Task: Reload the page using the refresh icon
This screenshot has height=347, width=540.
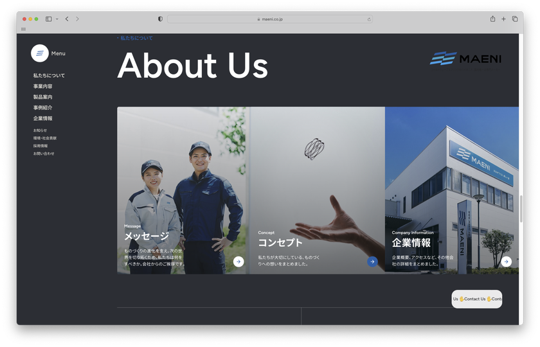Action: pos(369,19)
